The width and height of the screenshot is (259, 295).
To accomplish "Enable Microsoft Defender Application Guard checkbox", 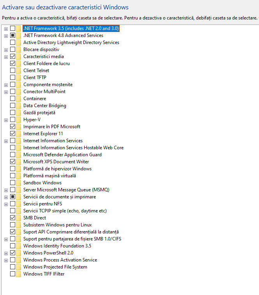I will click(12, 155).
